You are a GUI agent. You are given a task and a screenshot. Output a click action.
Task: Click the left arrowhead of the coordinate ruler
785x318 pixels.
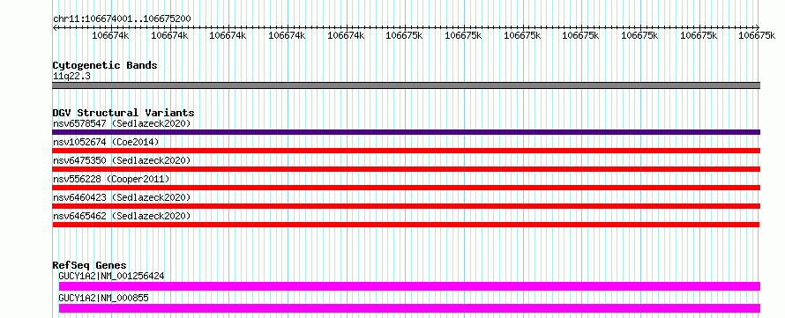(x=55, y=27)
